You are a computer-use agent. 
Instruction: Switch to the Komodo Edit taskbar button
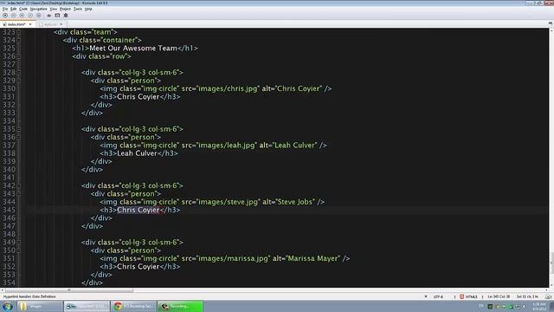tap(87, 306)
